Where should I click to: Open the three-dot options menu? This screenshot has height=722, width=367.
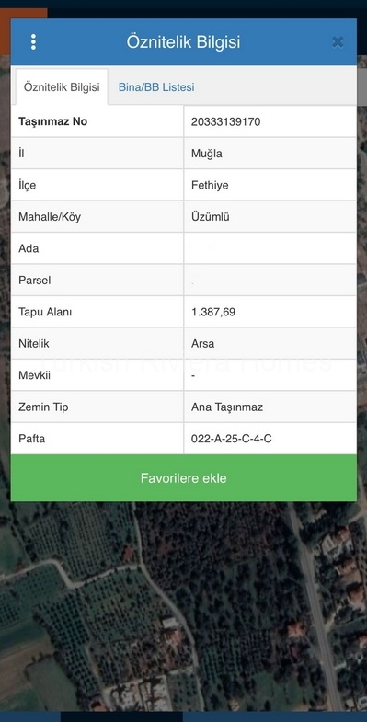pyautogui.click(x=33, y=42)
